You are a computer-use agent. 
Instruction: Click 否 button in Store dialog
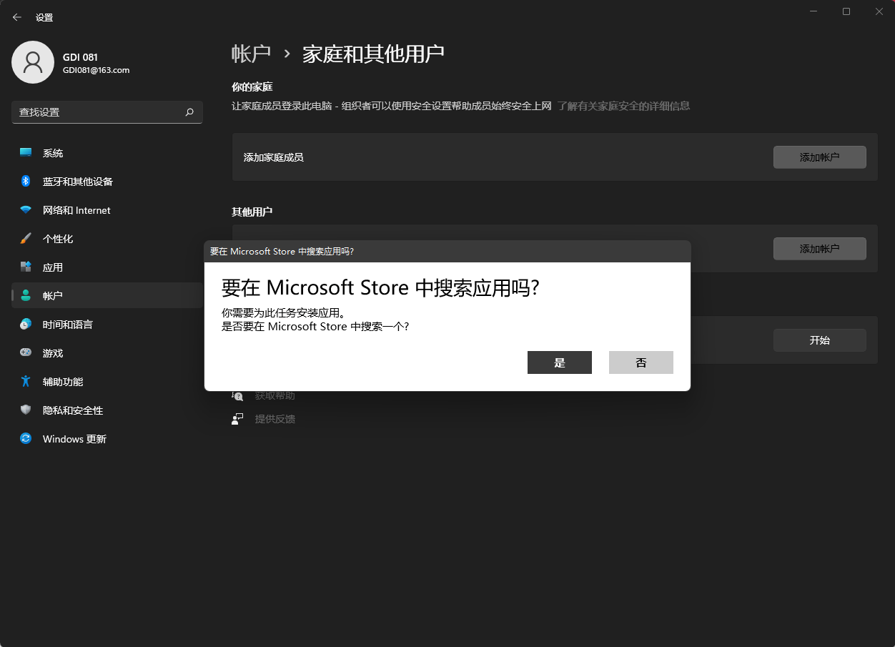641,362
